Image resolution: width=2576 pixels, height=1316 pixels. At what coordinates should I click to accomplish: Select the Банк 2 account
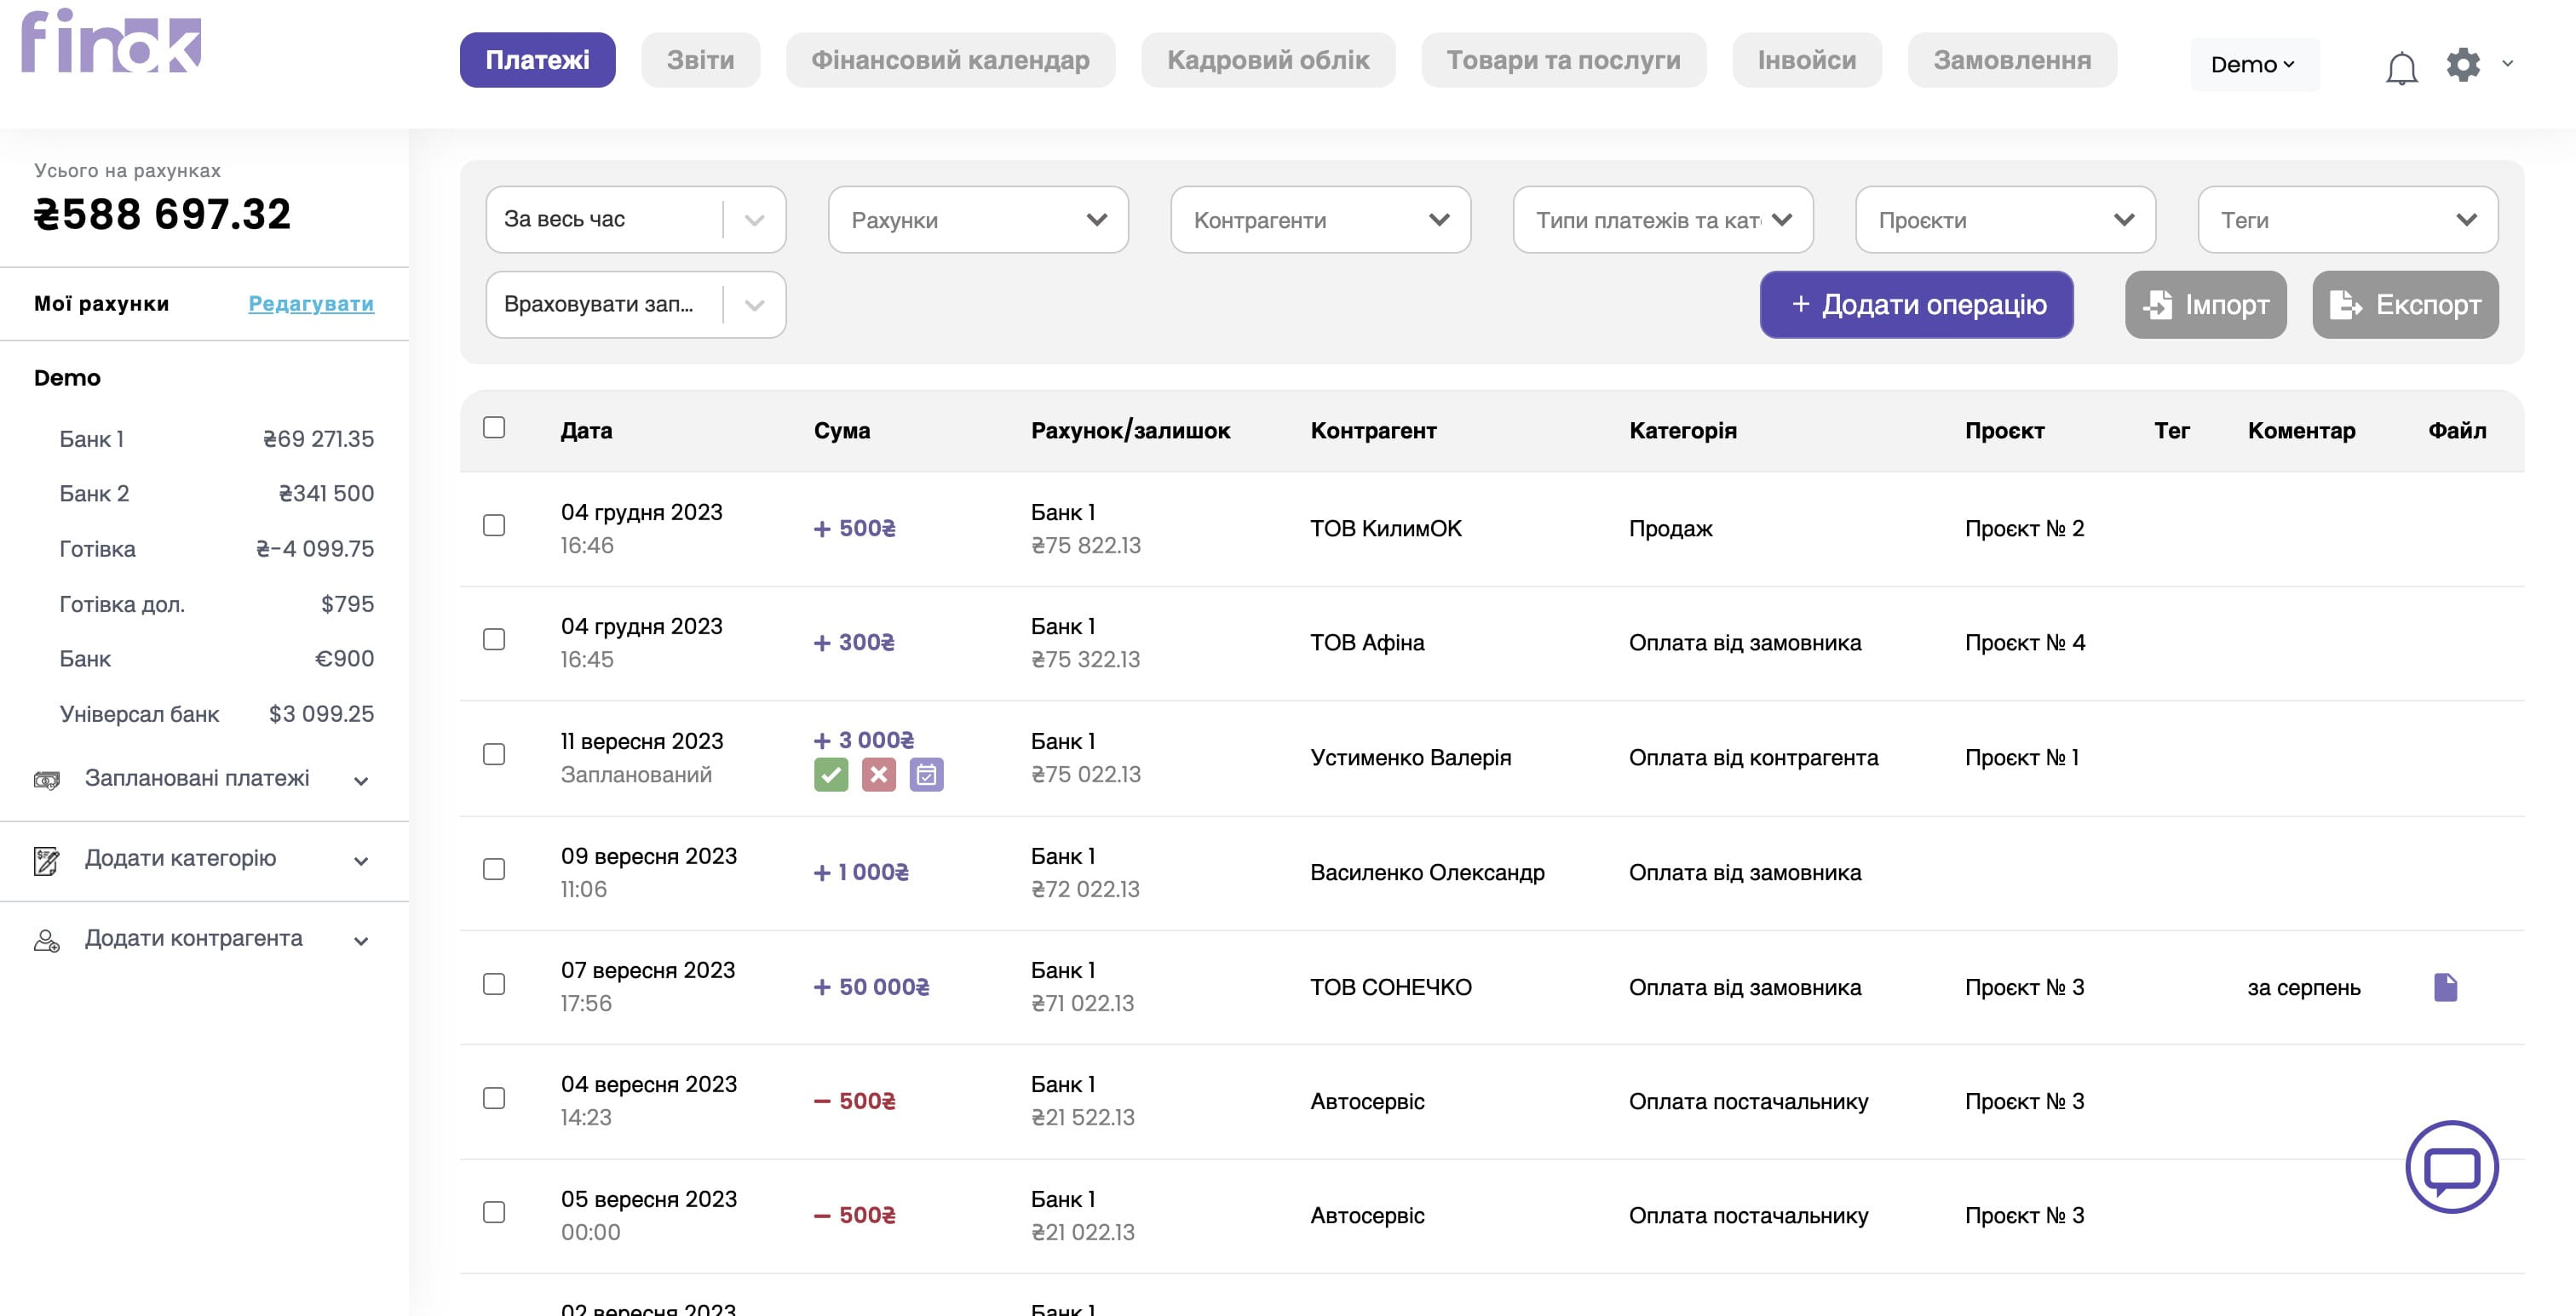[215, 494]
